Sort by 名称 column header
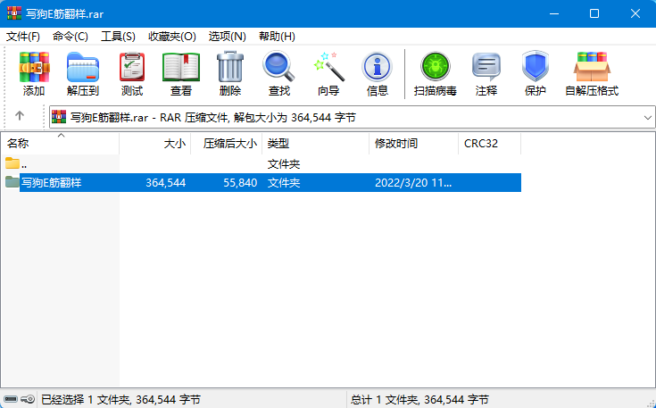 (61, 144)
